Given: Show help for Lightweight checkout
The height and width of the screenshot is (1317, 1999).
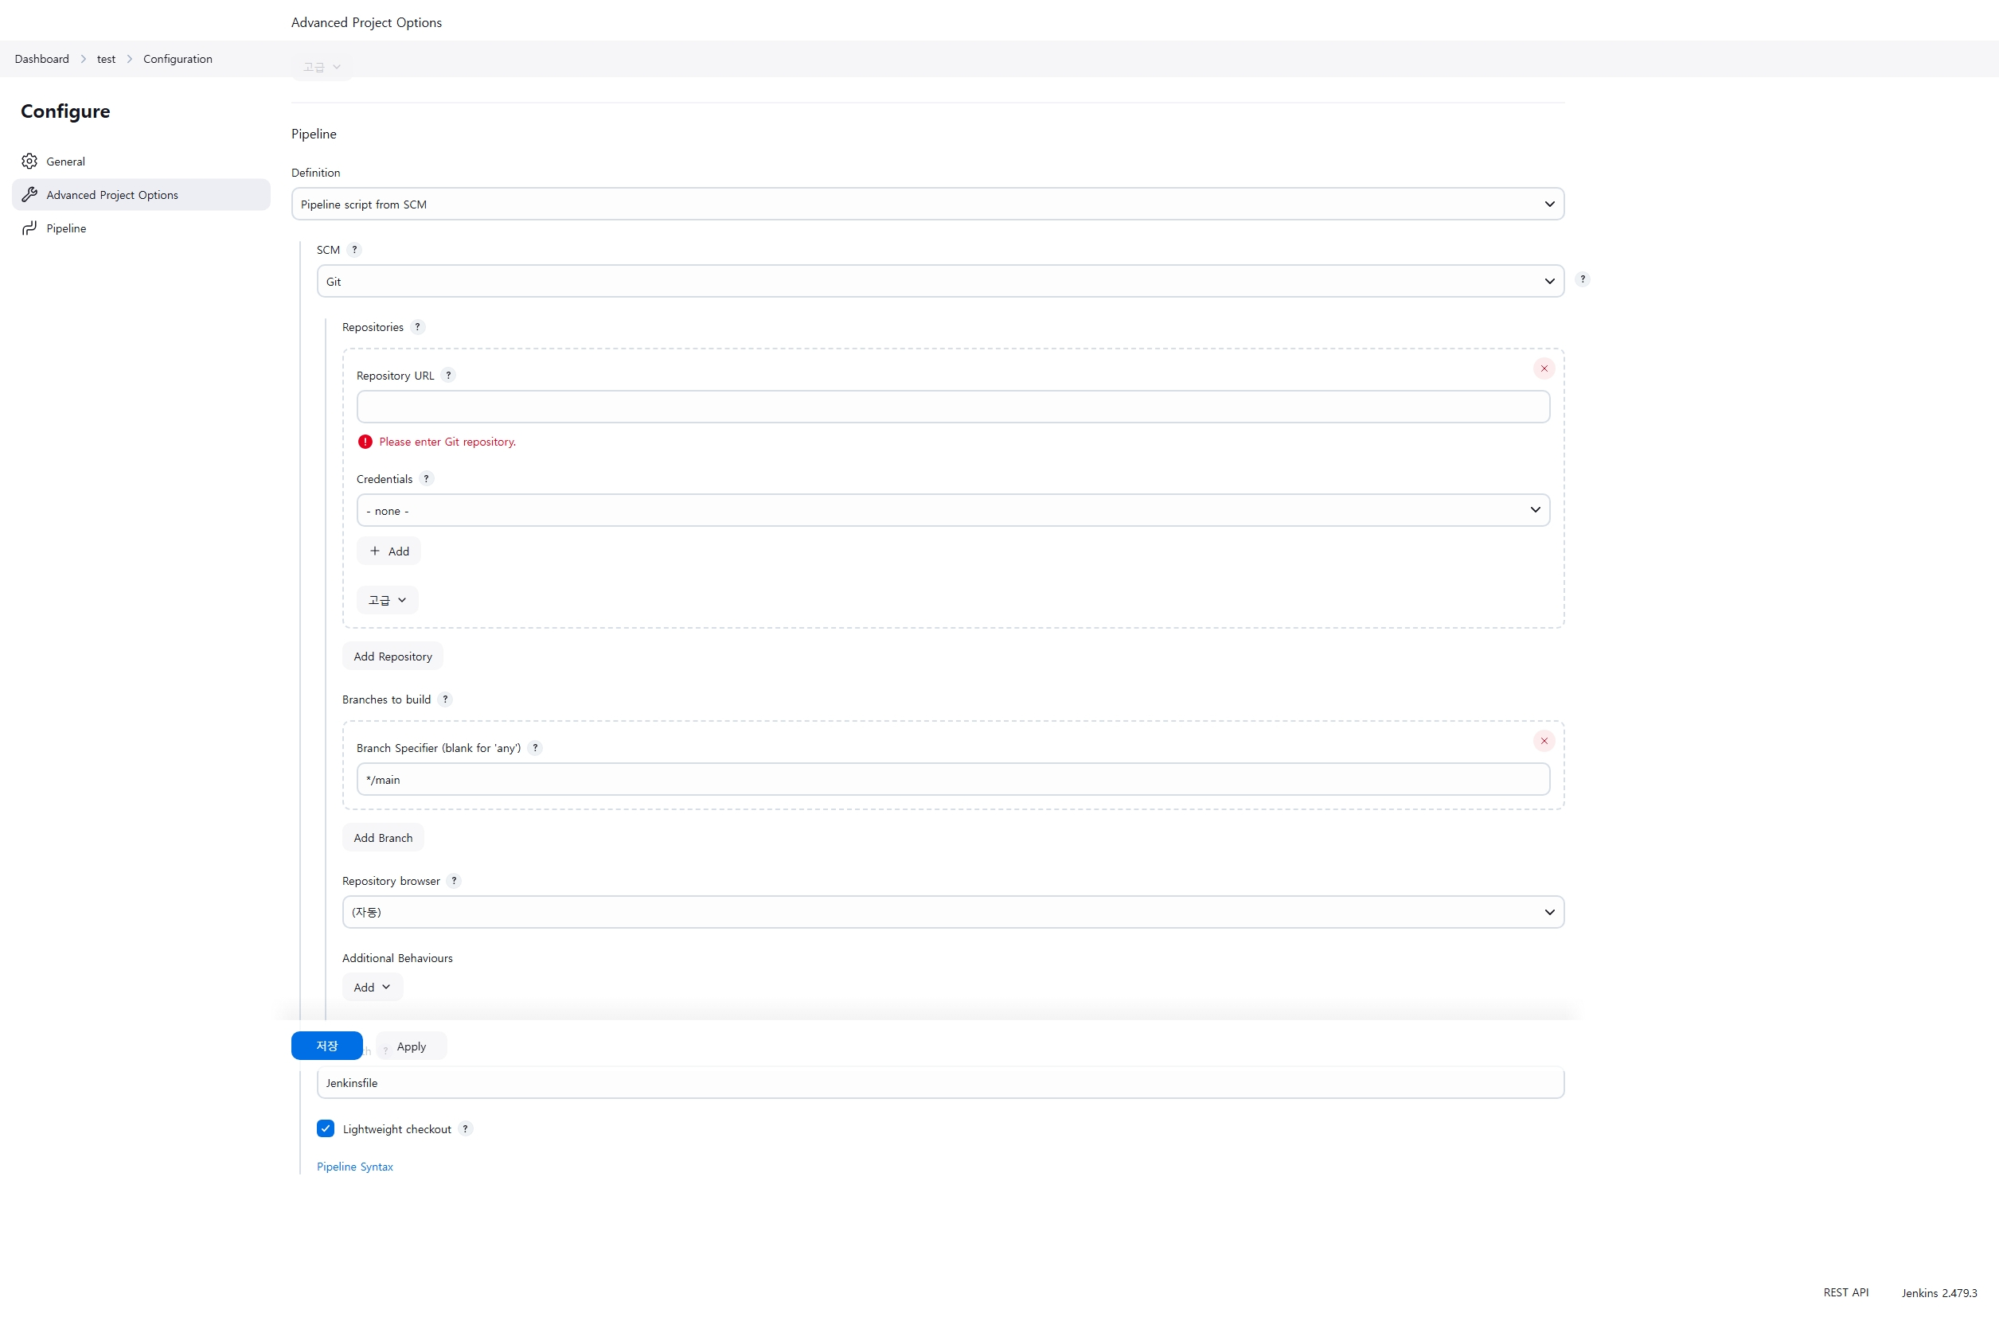Looking at the screenshot, I should pos(466,1129).
